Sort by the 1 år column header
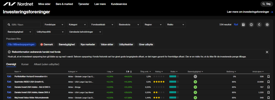Viewport: 275px width, 100px height. (129, 72)
